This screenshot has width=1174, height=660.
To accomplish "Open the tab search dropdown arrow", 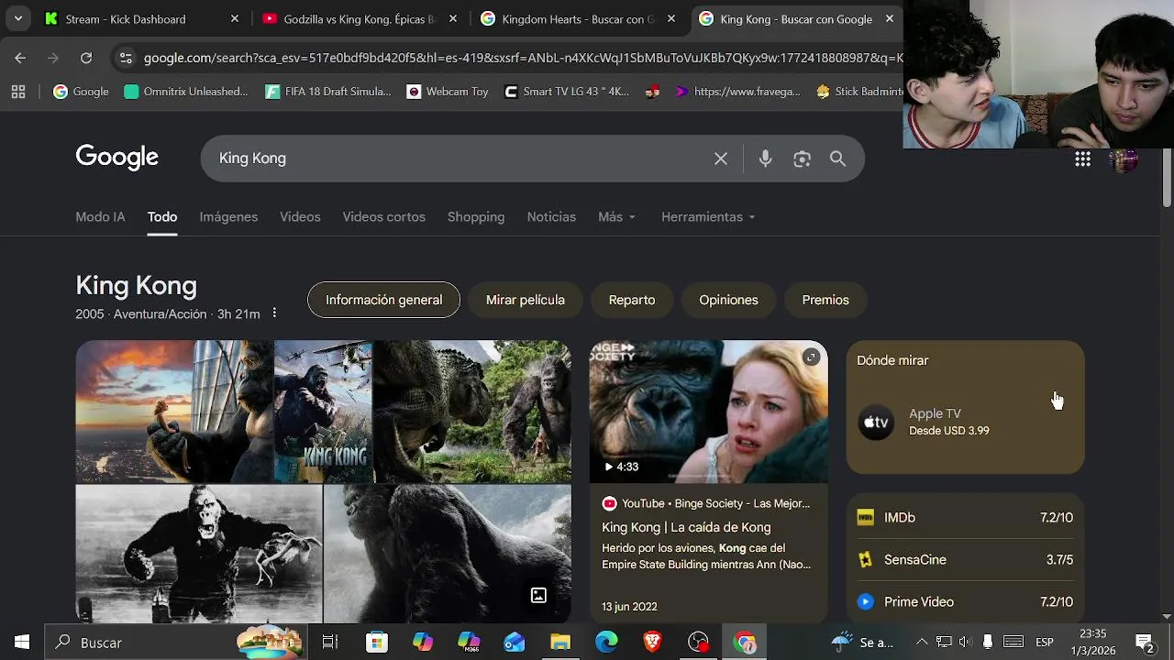I will pos(17,18).
